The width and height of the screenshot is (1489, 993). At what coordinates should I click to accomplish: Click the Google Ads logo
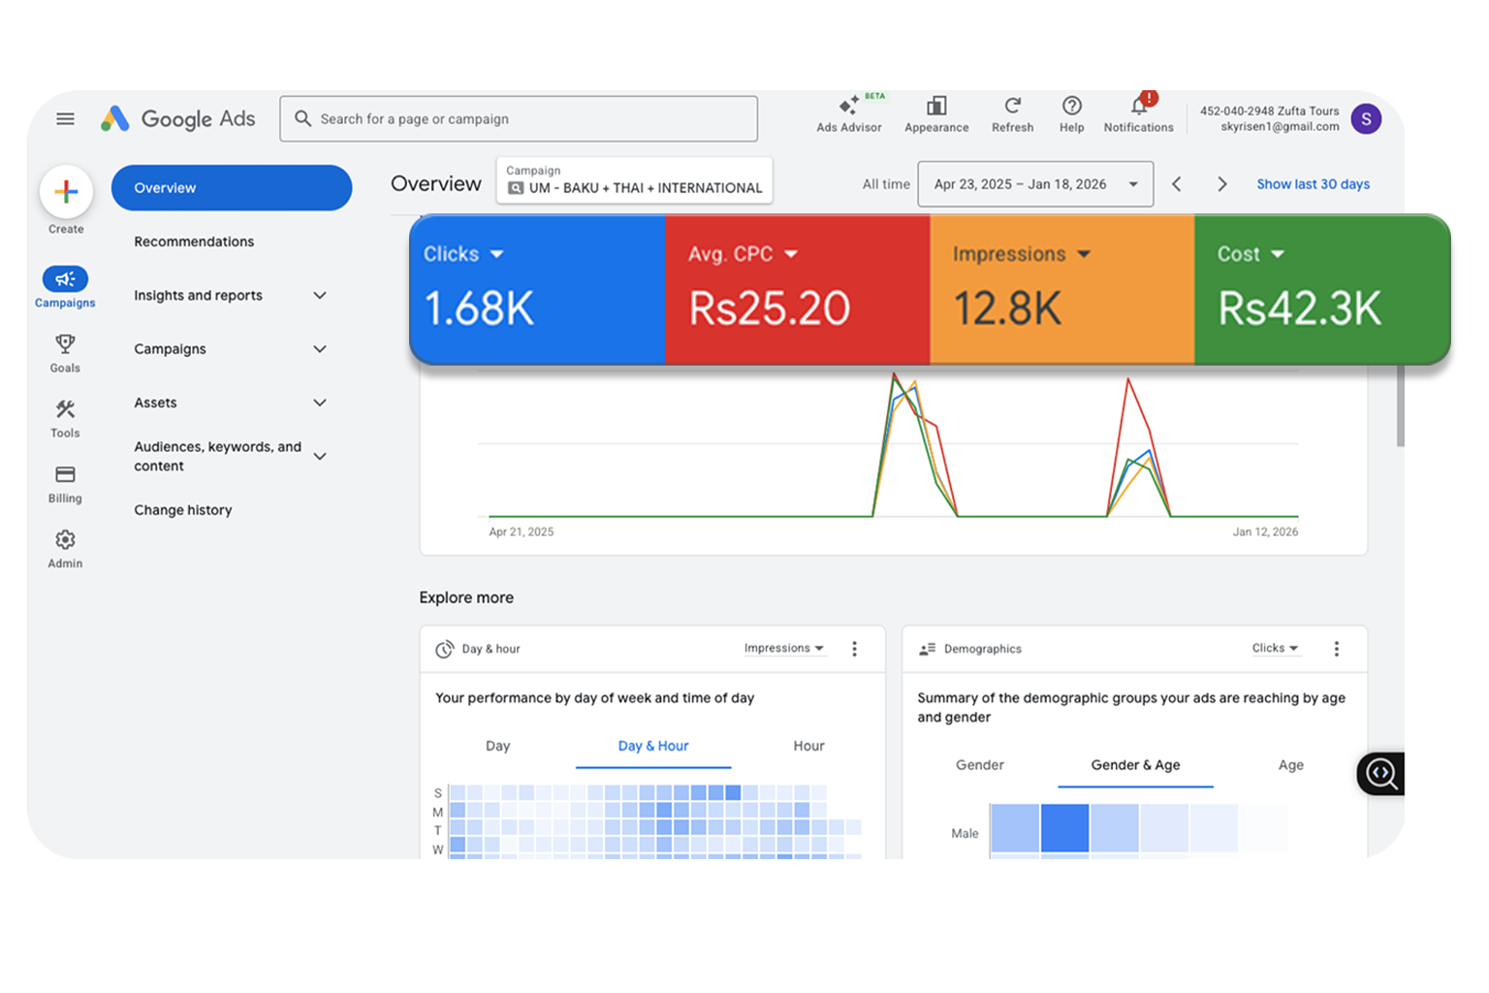coord(178,118)
